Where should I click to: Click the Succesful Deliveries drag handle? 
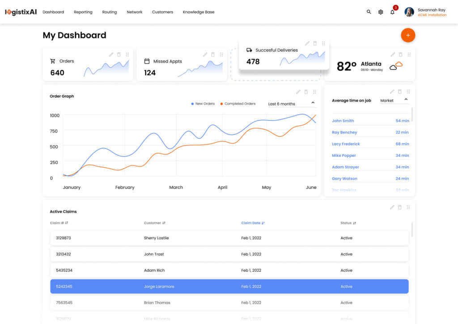tap(323, 43)
